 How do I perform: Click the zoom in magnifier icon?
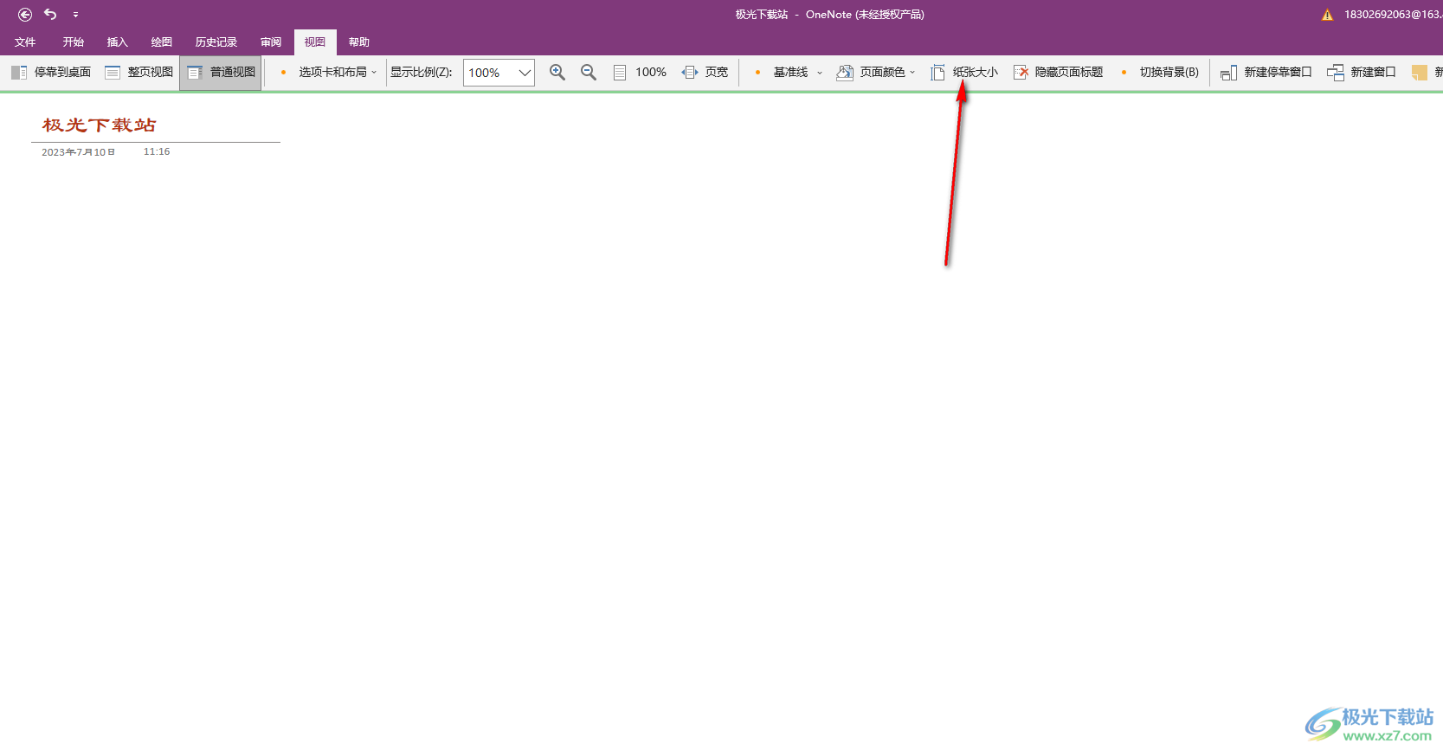(557, 73)
